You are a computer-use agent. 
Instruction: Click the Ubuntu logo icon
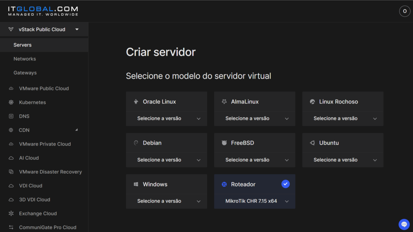point(312,143)
